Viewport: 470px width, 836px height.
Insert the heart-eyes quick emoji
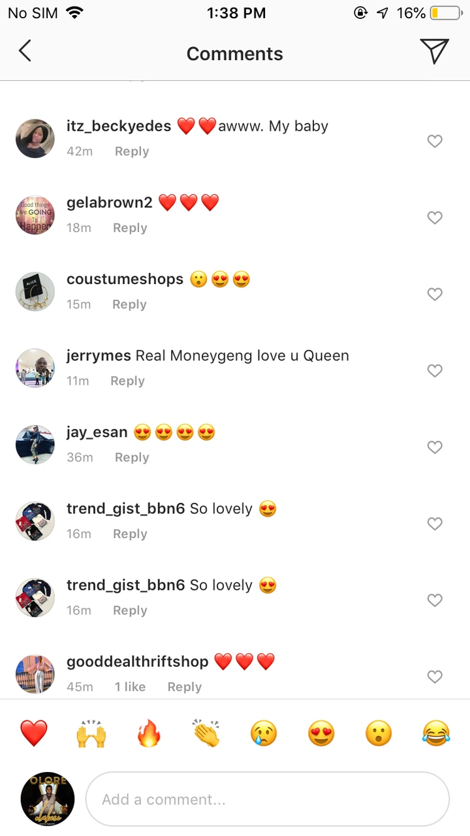(321, 733)
